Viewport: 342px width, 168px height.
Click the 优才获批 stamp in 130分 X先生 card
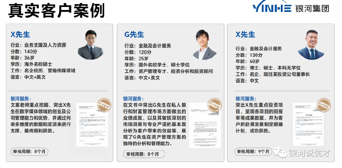[x=324, y=105]
